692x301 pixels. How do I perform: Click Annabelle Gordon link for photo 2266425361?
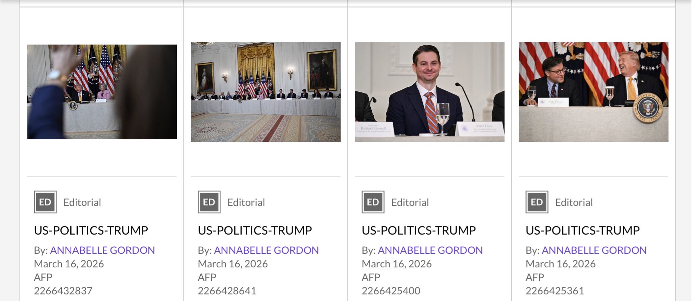point(594,250)
